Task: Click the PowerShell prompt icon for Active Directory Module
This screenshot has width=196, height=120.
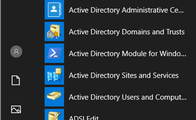Action: [54, 53]
